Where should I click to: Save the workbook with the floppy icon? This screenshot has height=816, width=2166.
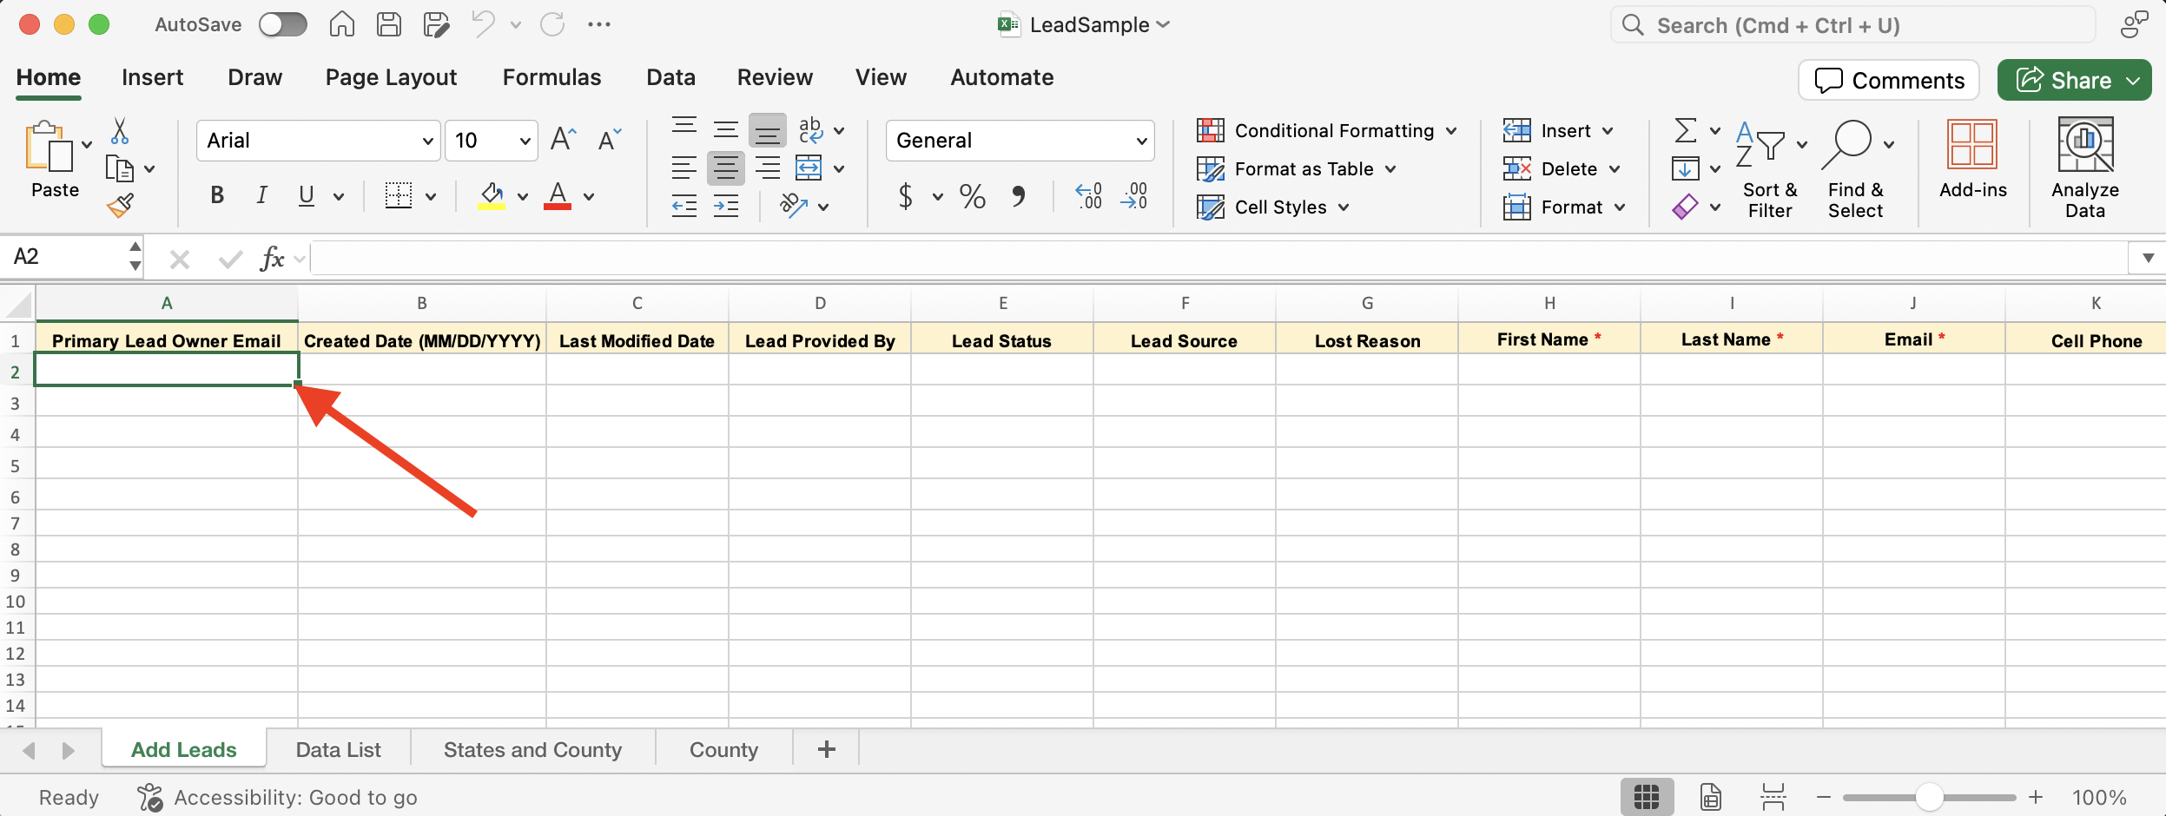388,24
